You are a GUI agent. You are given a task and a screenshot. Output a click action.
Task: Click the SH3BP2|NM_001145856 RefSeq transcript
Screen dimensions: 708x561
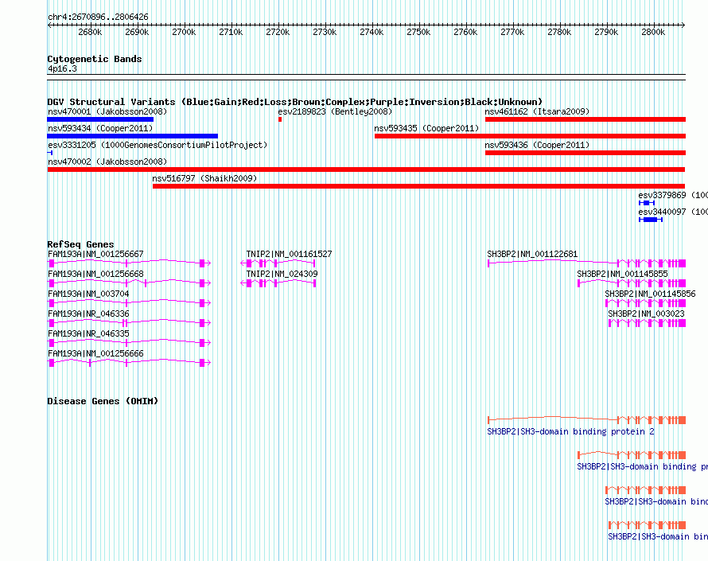pos(646,302)
